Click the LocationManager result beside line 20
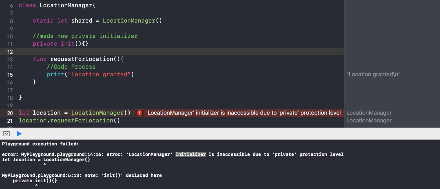The height and width of the screenshot is (189, 440). click(369, 113)
